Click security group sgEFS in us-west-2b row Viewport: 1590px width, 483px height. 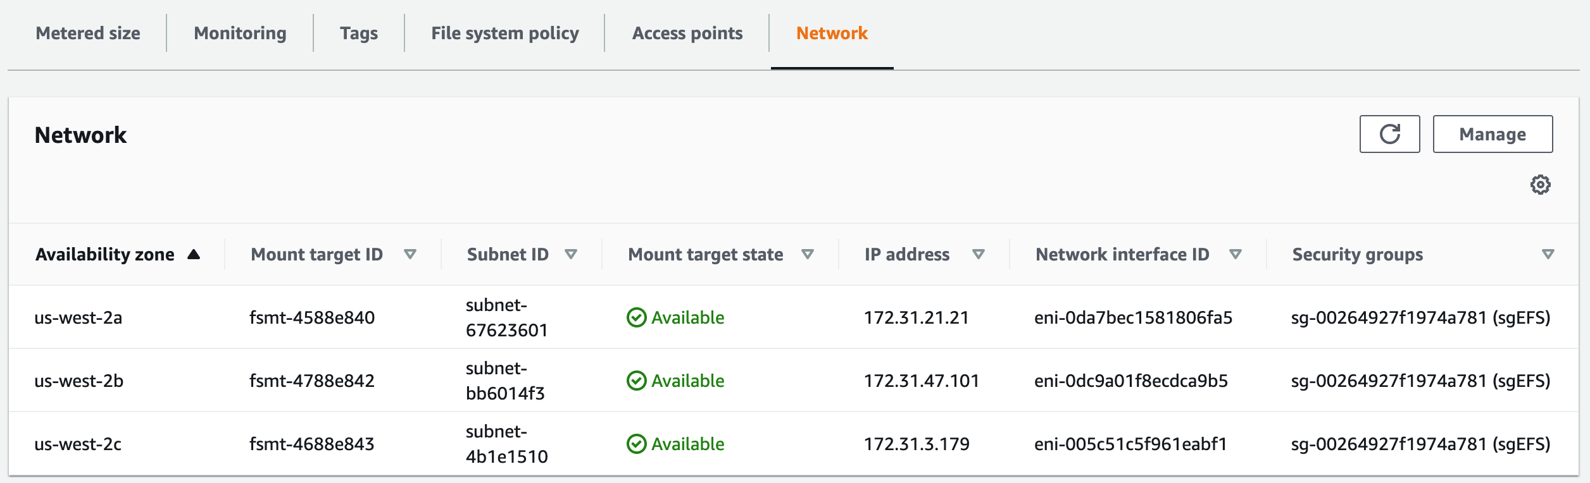click(x=1421, y=381)
